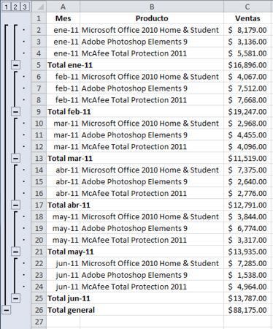The width and height of the screenshot is (273, 329).
Task: Click McAfee Total Protection in row 16
Action: (x=152, y=194)
